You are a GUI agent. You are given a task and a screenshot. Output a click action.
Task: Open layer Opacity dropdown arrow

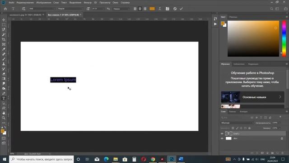[x=280, y=123]
